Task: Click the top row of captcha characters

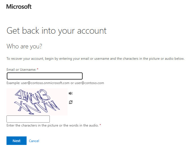Action: coord(33,96)
